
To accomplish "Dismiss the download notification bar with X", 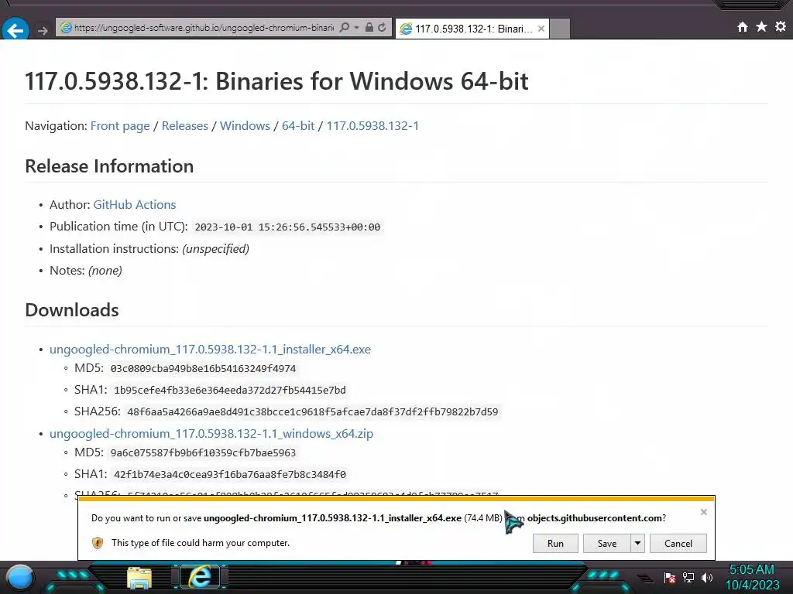I will click(703, 512).
